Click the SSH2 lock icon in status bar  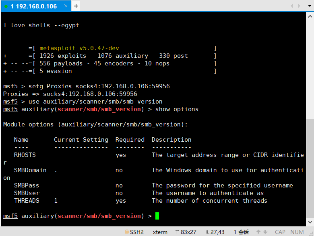tap(127, 232)
